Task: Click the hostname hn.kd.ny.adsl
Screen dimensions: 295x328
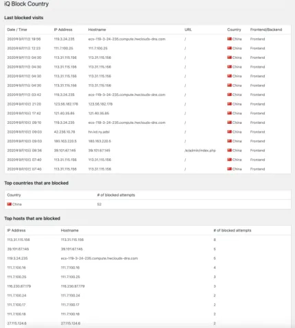Action: 99,131
